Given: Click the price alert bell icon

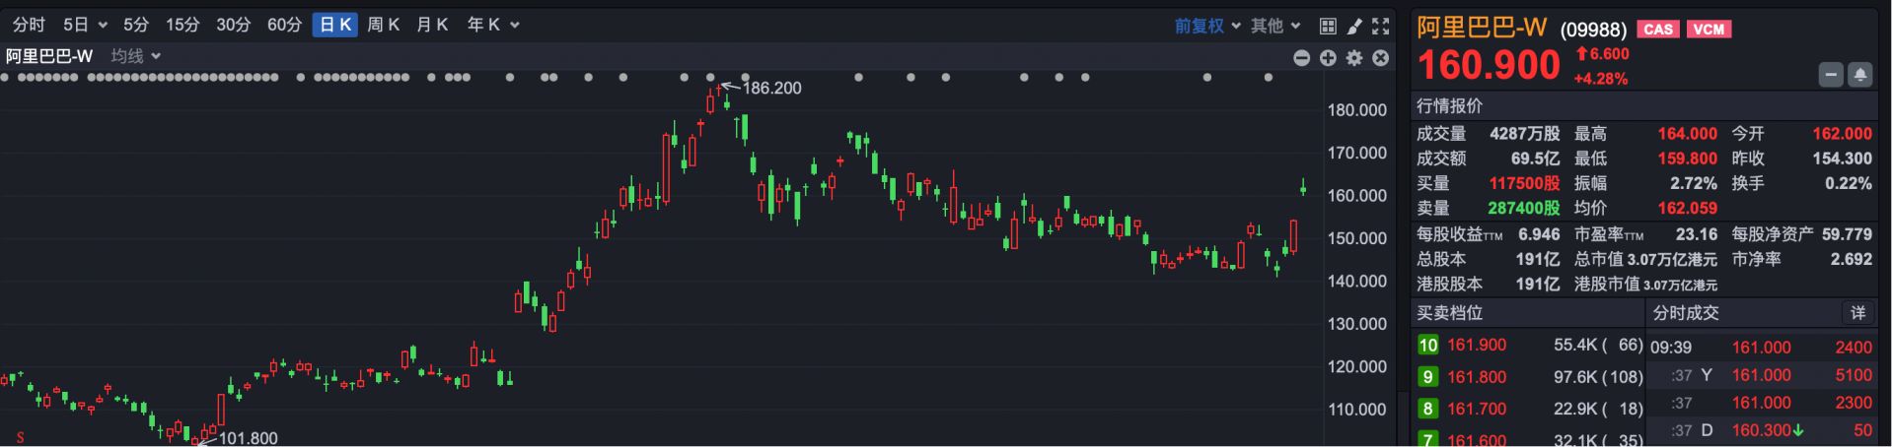Looking at the screenshot, I should [x=1859, y=75].
